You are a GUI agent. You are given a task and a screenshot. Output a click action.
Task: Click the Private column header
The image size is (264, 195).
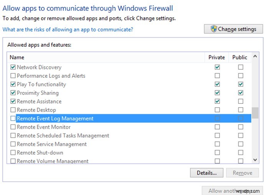pyautogui.click(x=216, y=57)
